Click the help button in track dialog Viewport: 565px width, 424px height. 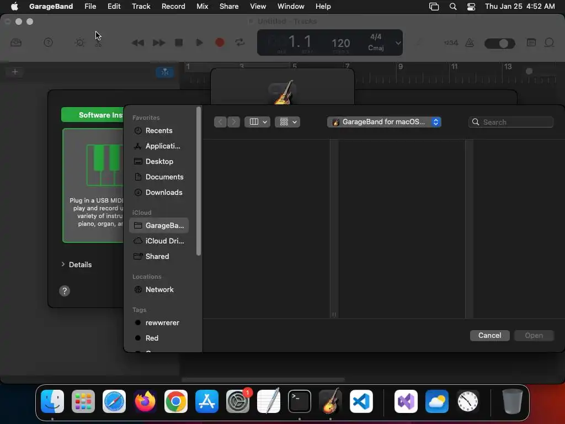pyautogui.click(x=65, y=291)
